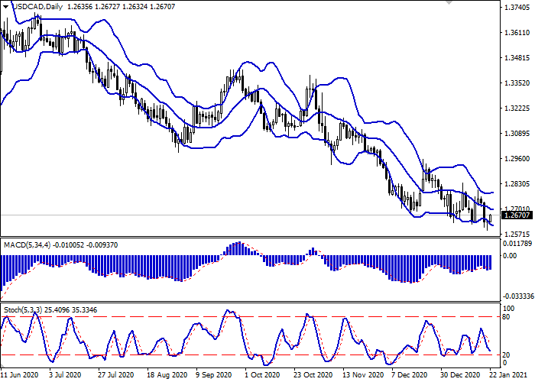Click the Stochastic 20 level label
The height and width of the screenshot is (382, 535).
(506, 355)
